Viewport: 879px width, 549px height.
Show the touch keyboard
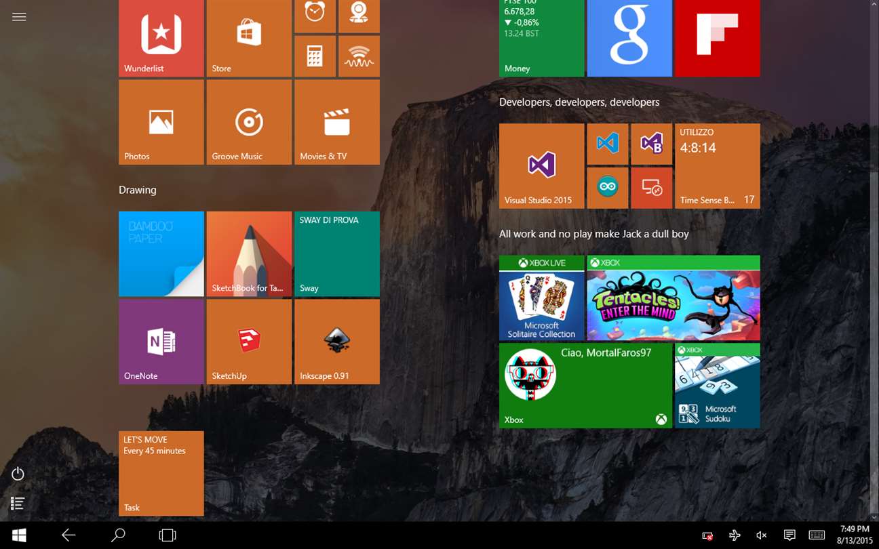tap(817, 535)
